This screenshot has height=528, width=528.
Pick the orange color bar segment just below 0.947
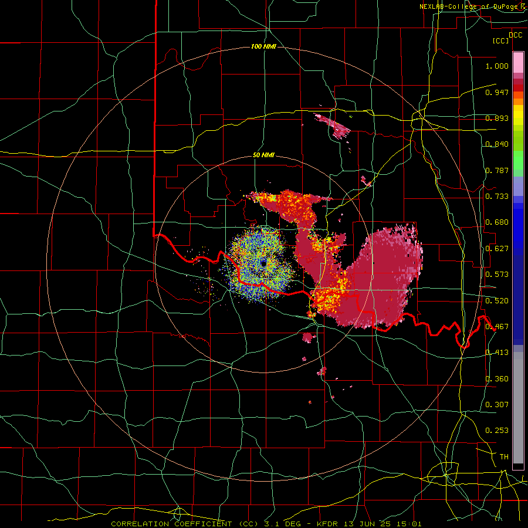click(x=518, y=101)
